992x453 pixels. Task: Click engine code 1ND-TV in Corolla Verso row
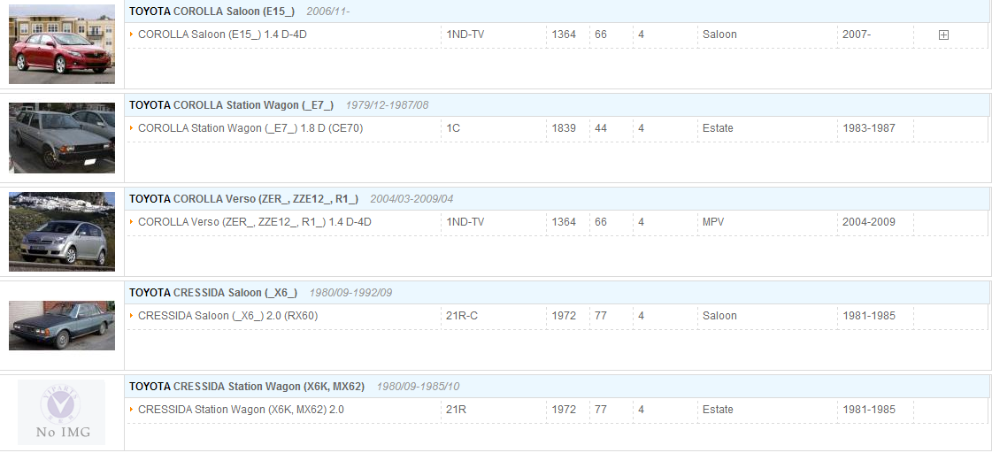[465, 221]
